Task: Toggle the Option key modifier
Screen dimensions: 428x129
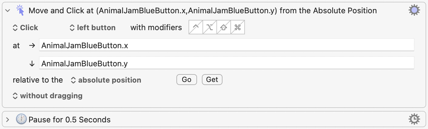Action: click(210, 27)
